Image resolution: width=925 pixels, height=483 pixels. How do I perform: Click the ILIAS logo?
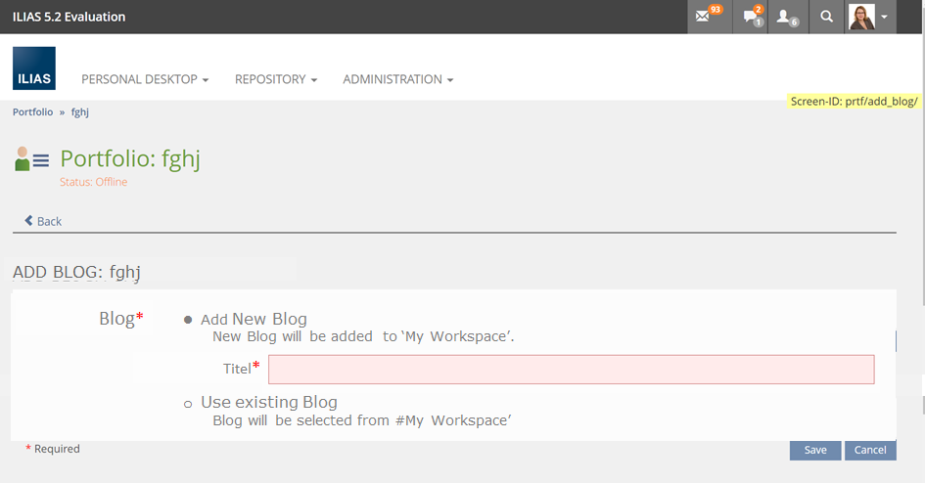coord(34,67)
